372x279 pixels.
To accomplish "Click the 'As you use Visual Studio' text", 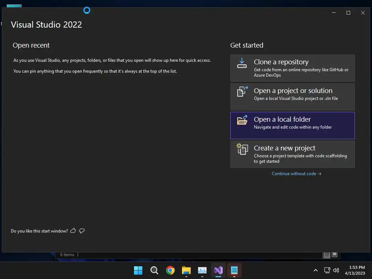I will (x=112, y=60).
